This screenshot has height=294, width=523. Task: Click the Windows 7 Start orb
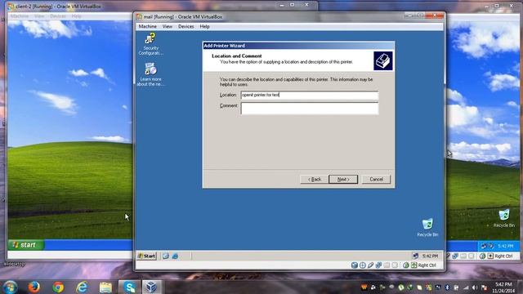point(10,287)
